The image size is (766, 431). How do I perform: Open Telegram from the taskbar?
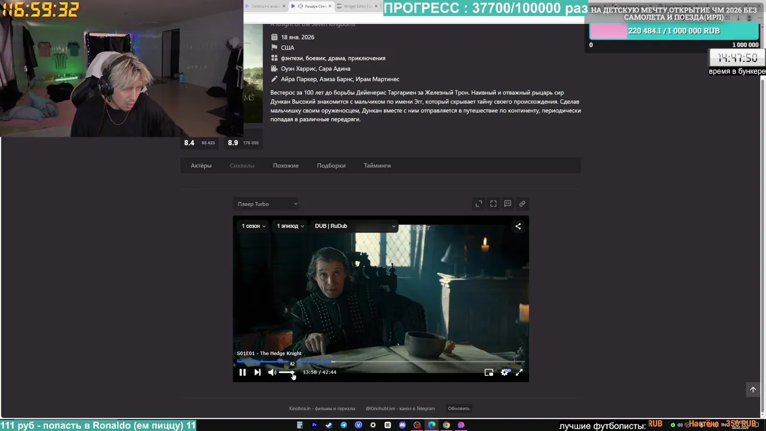[344, 425]
